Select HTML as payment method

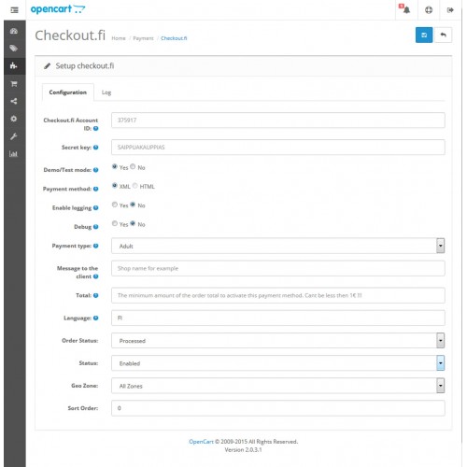coord(135,186)
